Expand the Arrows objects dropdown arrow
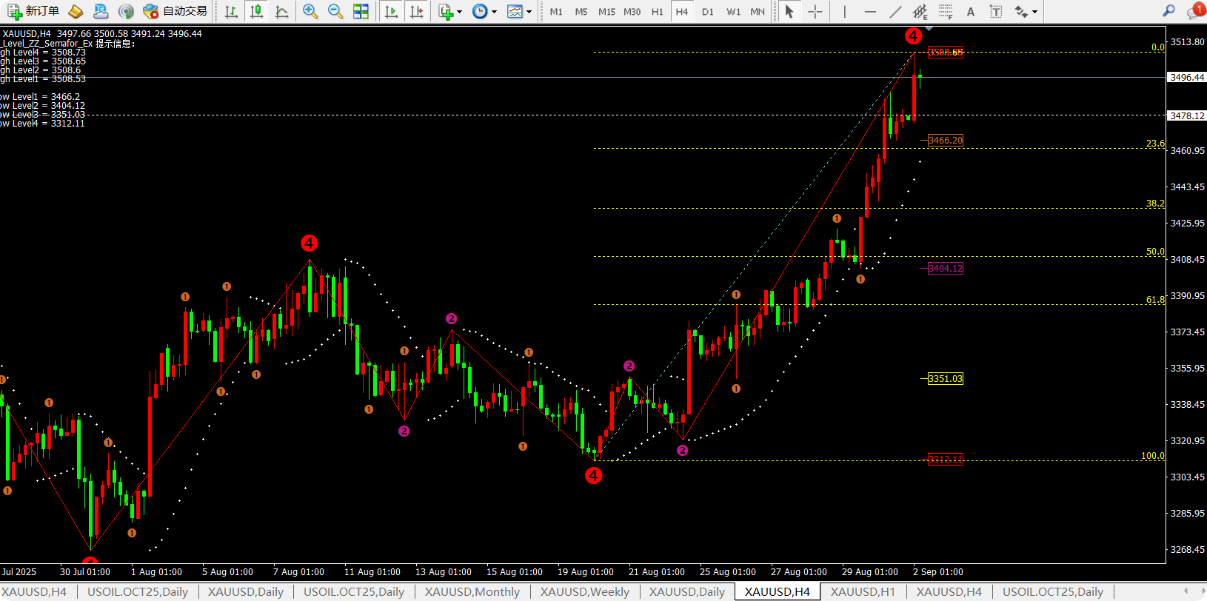 tap(1034, 12)
